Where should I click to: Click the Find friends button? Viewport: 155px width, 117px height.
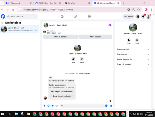click(128, 16)
